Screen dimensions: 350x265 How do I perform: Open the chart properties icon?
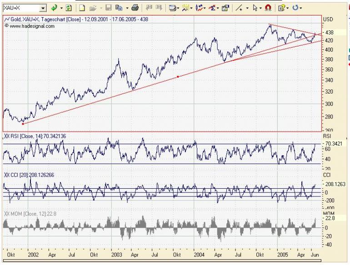(x=225, y=8)
